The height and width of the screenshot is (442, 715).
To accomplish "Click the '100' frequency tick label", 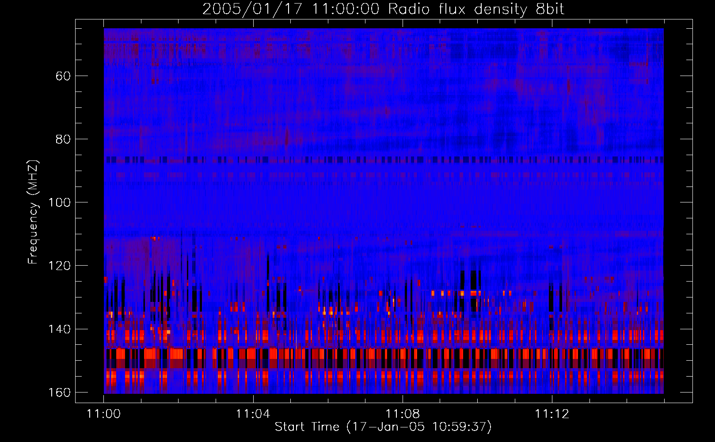I will coord(59,202).
